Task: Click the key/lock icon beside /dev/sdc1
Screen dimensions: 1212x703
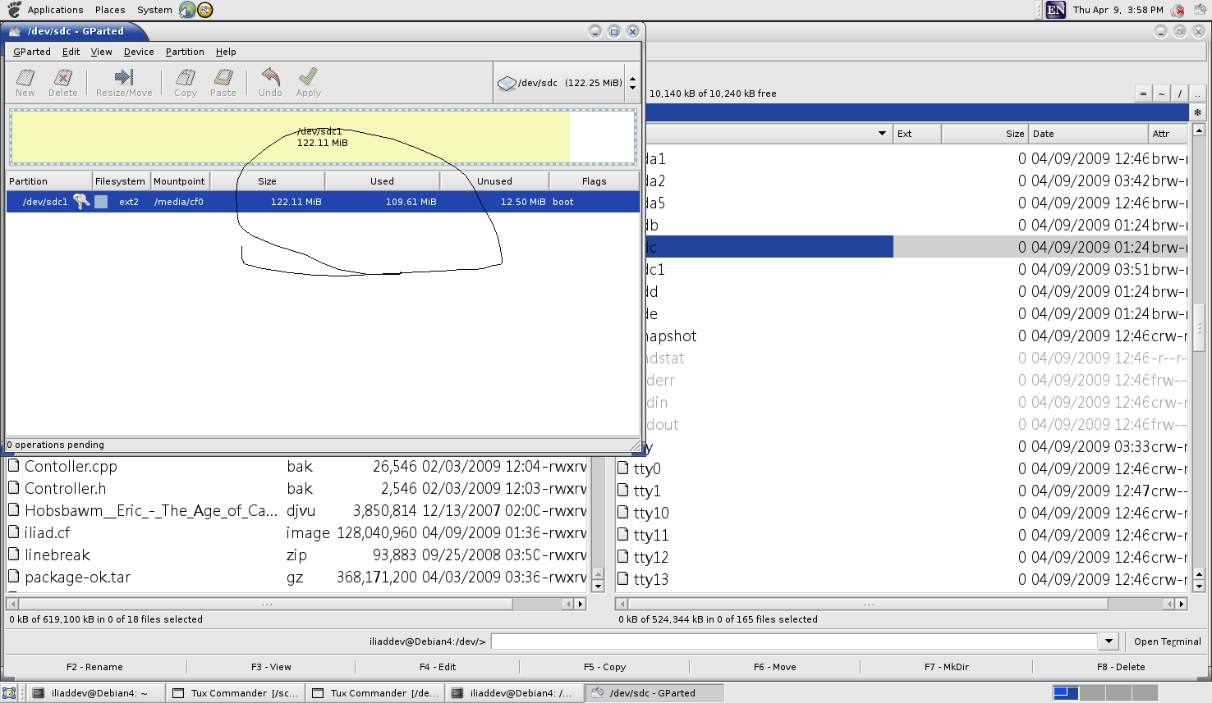Action: click(x=81, y=201)
